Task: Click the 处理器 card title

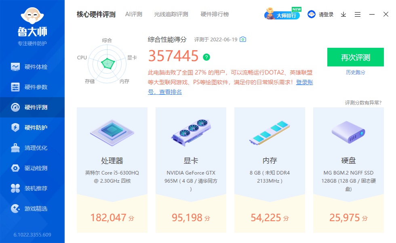Action: pos(112,160)
